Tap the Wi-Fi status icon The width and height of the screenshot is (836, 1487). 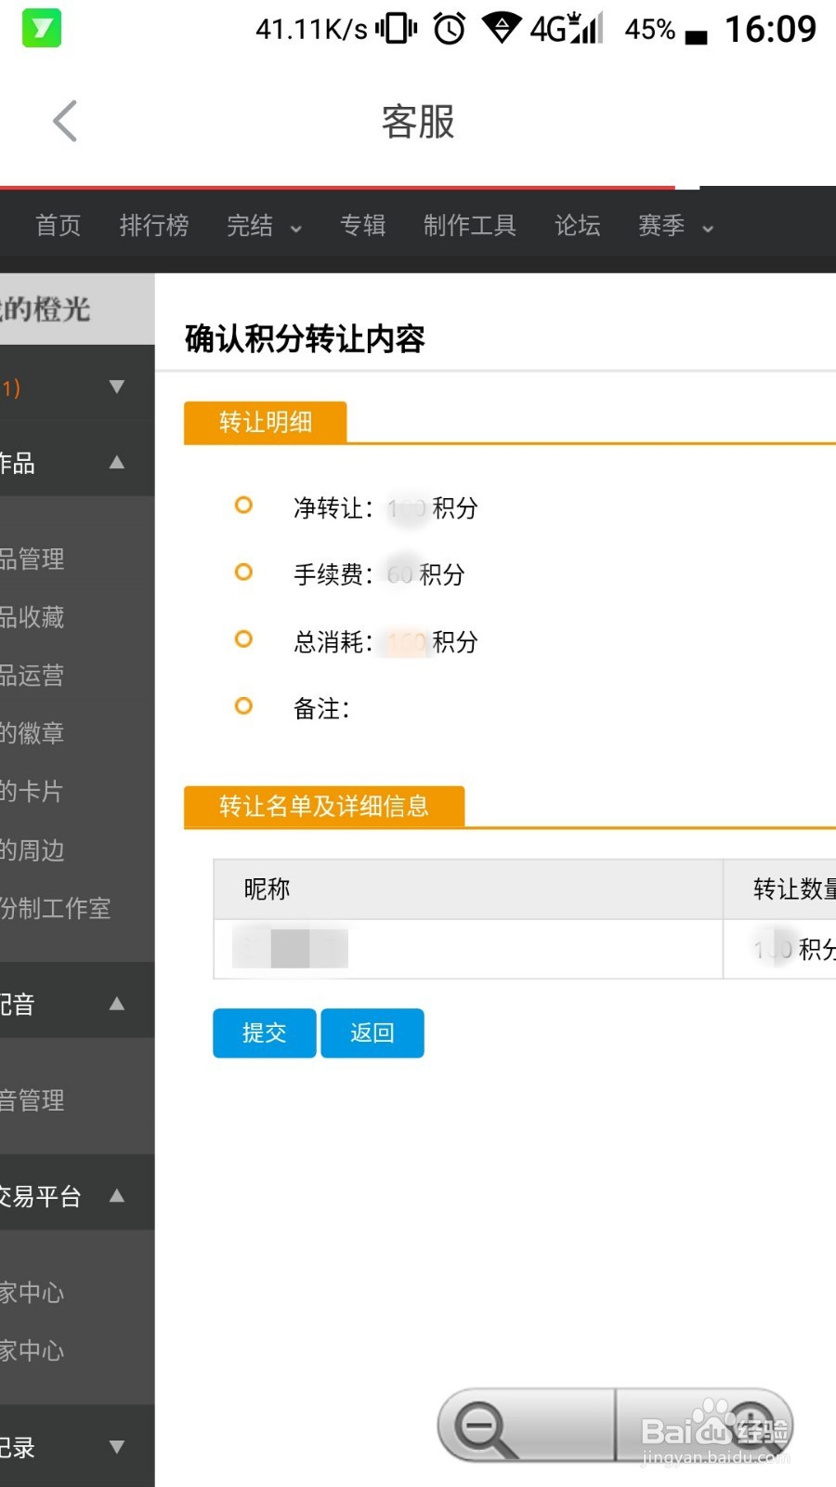click(502, 28)
